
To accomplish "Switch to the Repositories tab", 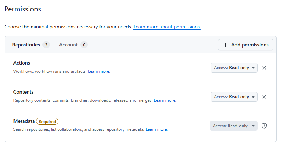I will point(31,45).
